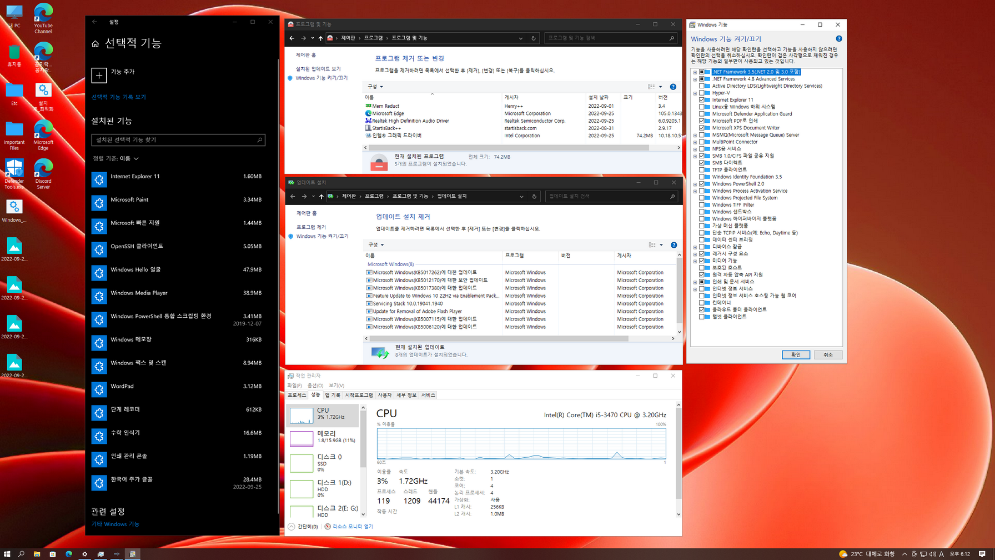Open the Discord Server desktop shortcut
Screen dimensions: 995x560
tap(43, 173)
